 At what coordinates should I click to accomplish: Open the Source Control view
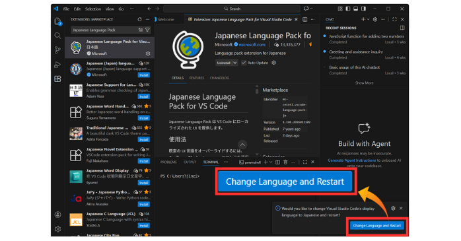click(57, 50)
